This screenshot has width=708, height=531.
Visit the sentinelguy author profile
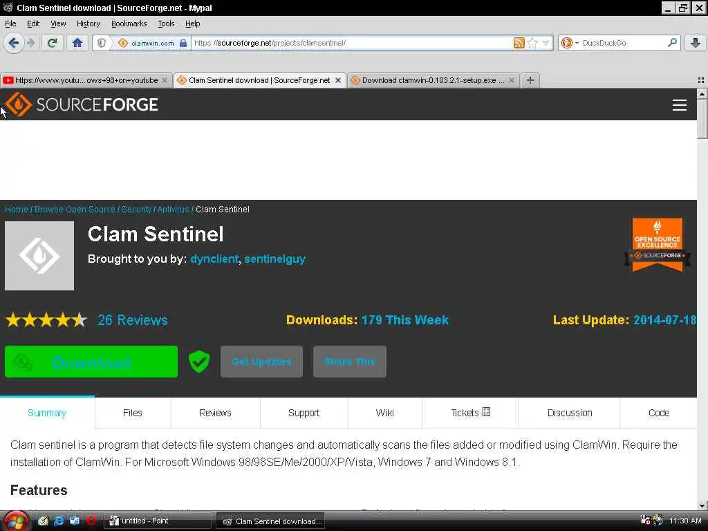point(274,259)
